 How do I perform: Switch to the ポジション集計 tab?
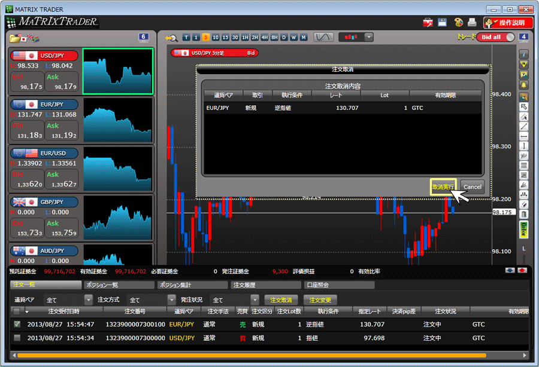[193, 285]
